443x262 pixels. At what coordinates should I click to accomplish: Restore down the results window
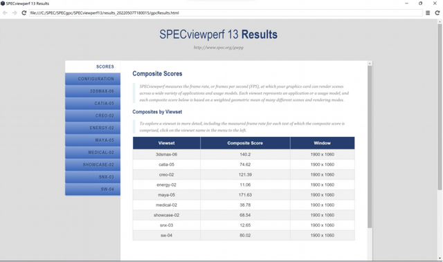420,3
